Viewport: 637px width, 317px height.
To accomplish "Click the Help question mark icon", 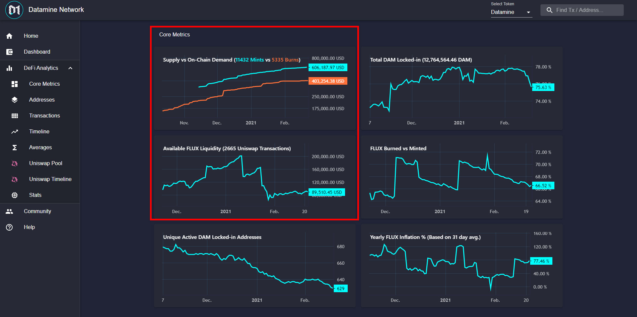I will (x=9, y=227).
